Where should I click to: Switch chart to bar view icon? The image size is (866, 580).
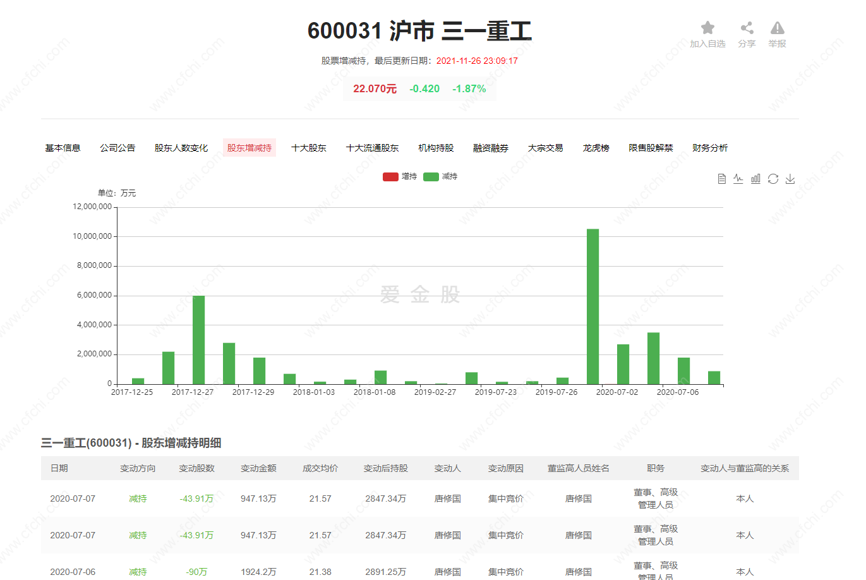click(755, 179)
